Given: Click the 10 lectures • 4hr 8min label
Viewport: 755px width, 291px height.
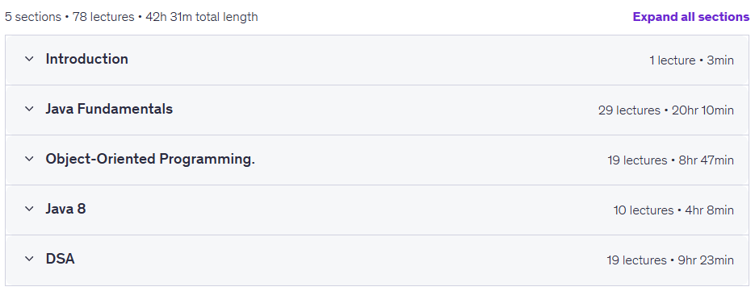Looking at the screenshot, I should pyautogui.click(x=673, y=210).
